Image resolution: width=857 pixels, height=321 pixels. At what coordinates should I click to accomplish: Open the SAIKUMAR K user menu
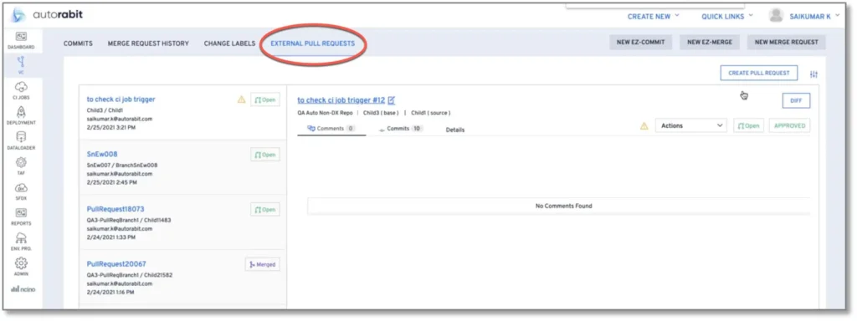(814, 17)
